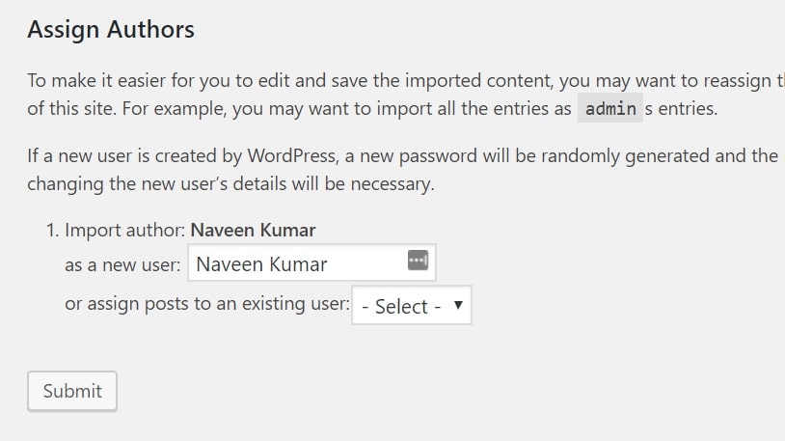Screen dimensions: 785x441
Task: Click the 'or assign posts to an existing user:' label
Action: [x=206, y=304]
